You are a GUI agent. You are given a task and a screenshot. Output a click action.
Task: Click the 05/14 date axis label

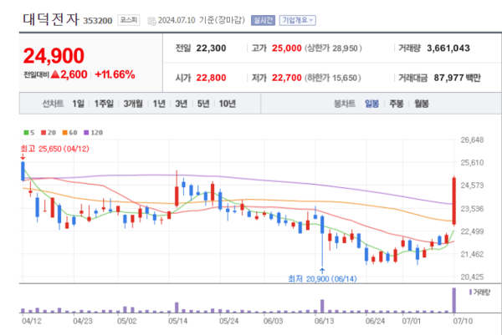(177, 321)
